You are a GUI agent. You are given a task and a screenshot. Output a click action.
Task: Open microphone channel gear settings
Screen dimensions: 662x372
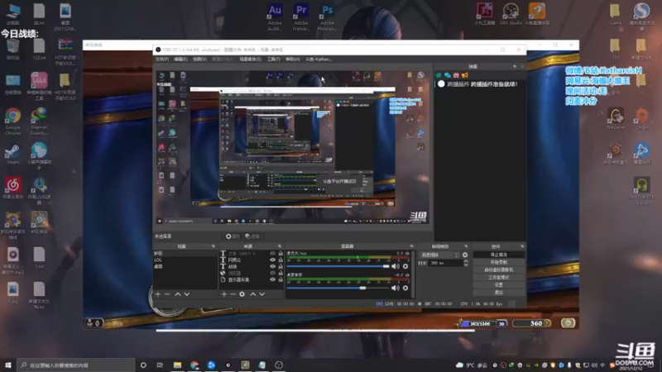pos(405,266)
